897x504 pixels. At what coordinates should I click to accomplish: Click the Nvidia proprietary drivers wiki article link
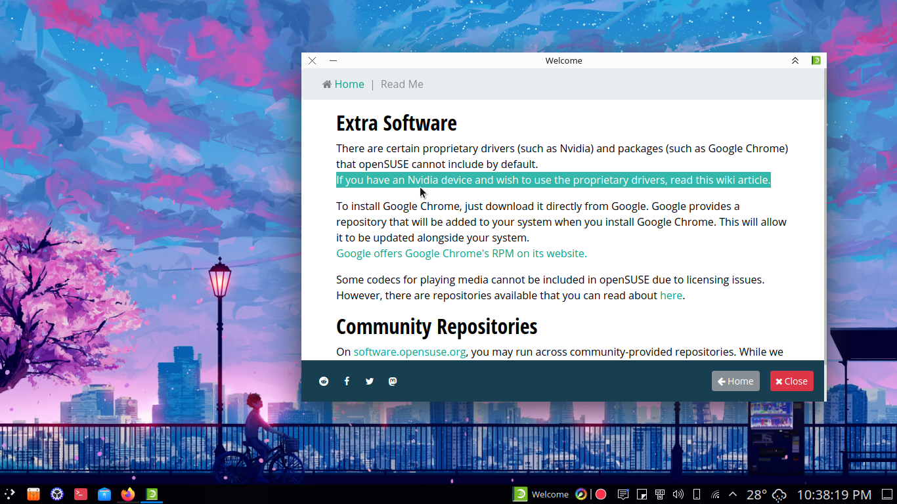click(553, 180)
